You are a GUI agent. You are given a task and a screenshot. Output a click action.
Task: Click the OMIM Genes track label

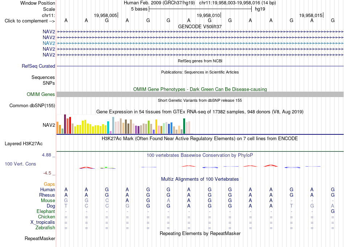[x=41, y=94]
